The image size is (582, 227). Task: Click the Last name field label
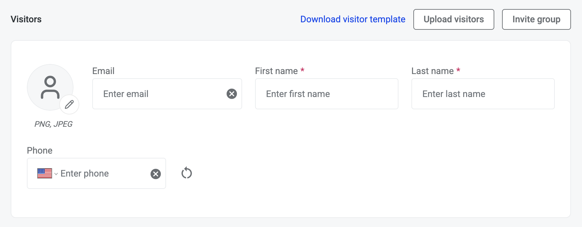pyautogui.click(x=432, y=71)
